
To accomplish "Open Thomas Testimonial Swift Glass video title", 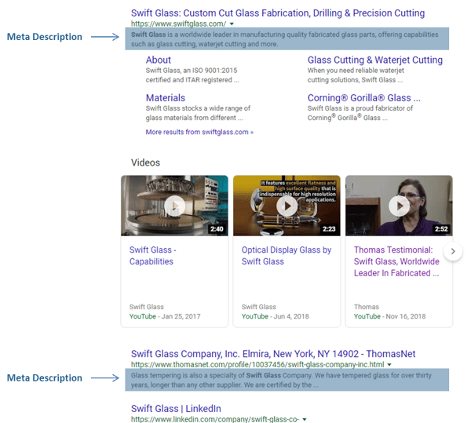I will [x=396, y=261].
